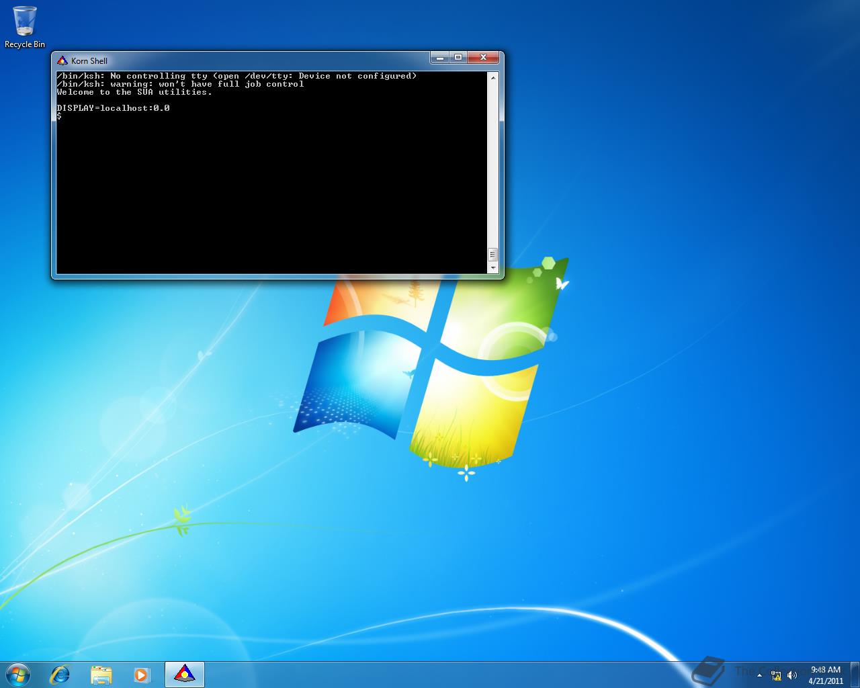Click the 'Korn Shell' window title text
Image resolution: width=860 pixels, height=688 pixels.
pos(89,60)
